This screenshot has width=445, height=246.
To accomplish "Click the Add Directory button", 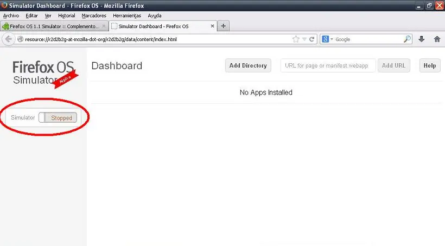I will [x=248, y=65].
